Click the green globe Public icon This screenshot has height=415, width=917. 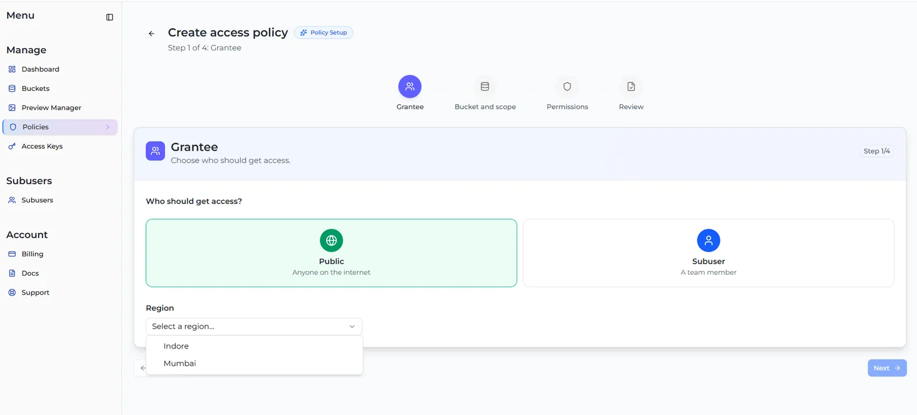coord(331,241)
